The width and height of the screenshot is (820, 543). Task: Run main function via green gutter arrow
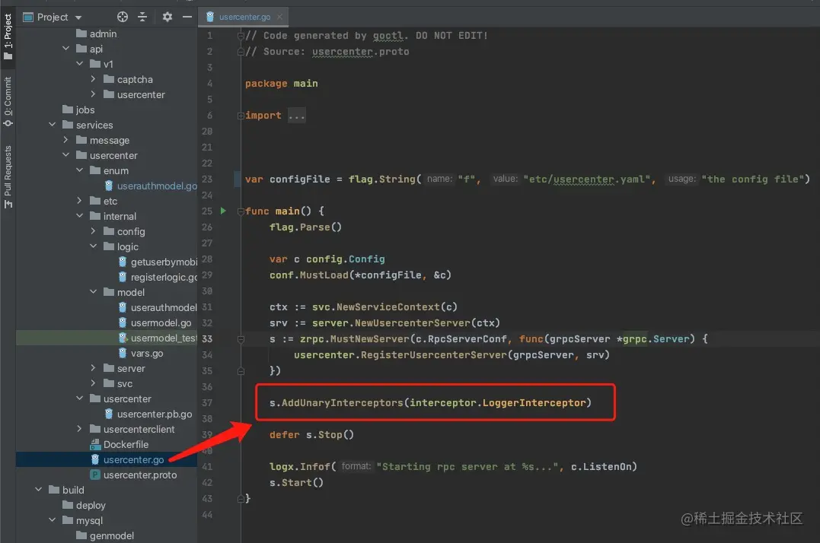[223, 211]
